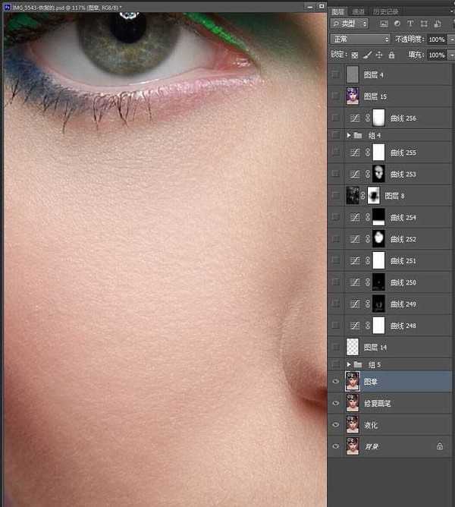
Task: Click the pixel layer filter icon
Action: 384,24
